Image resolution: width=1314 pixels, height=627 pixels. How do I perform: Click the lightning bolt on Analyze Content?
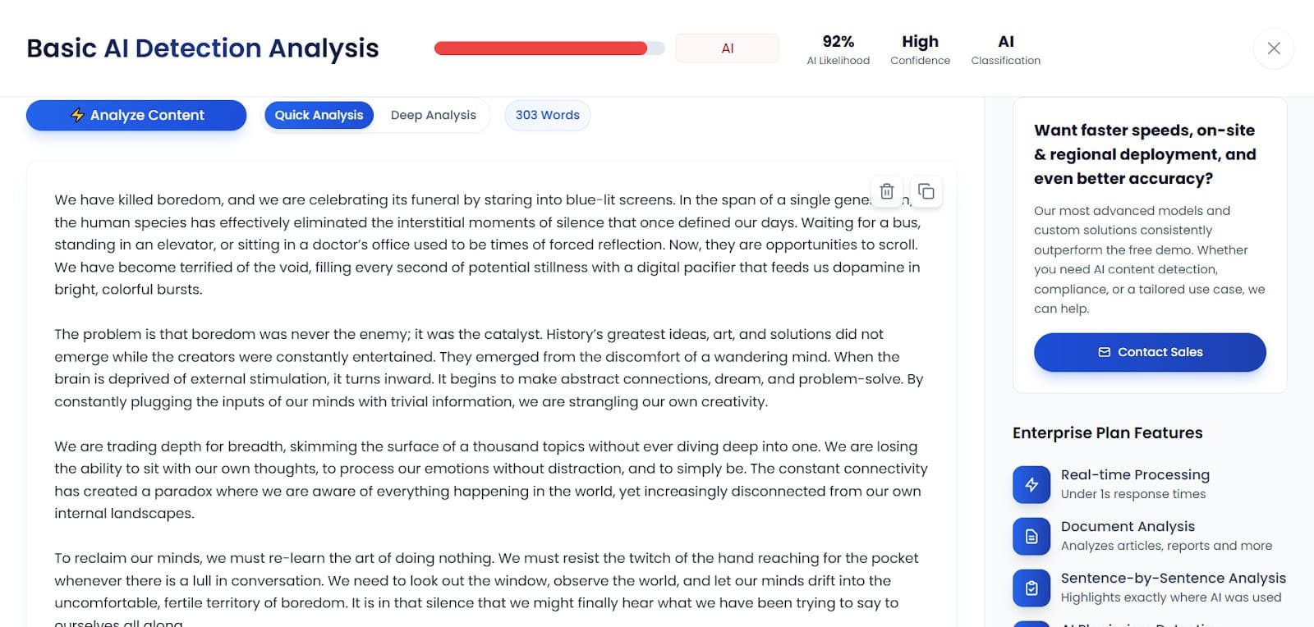click(77, 115)
